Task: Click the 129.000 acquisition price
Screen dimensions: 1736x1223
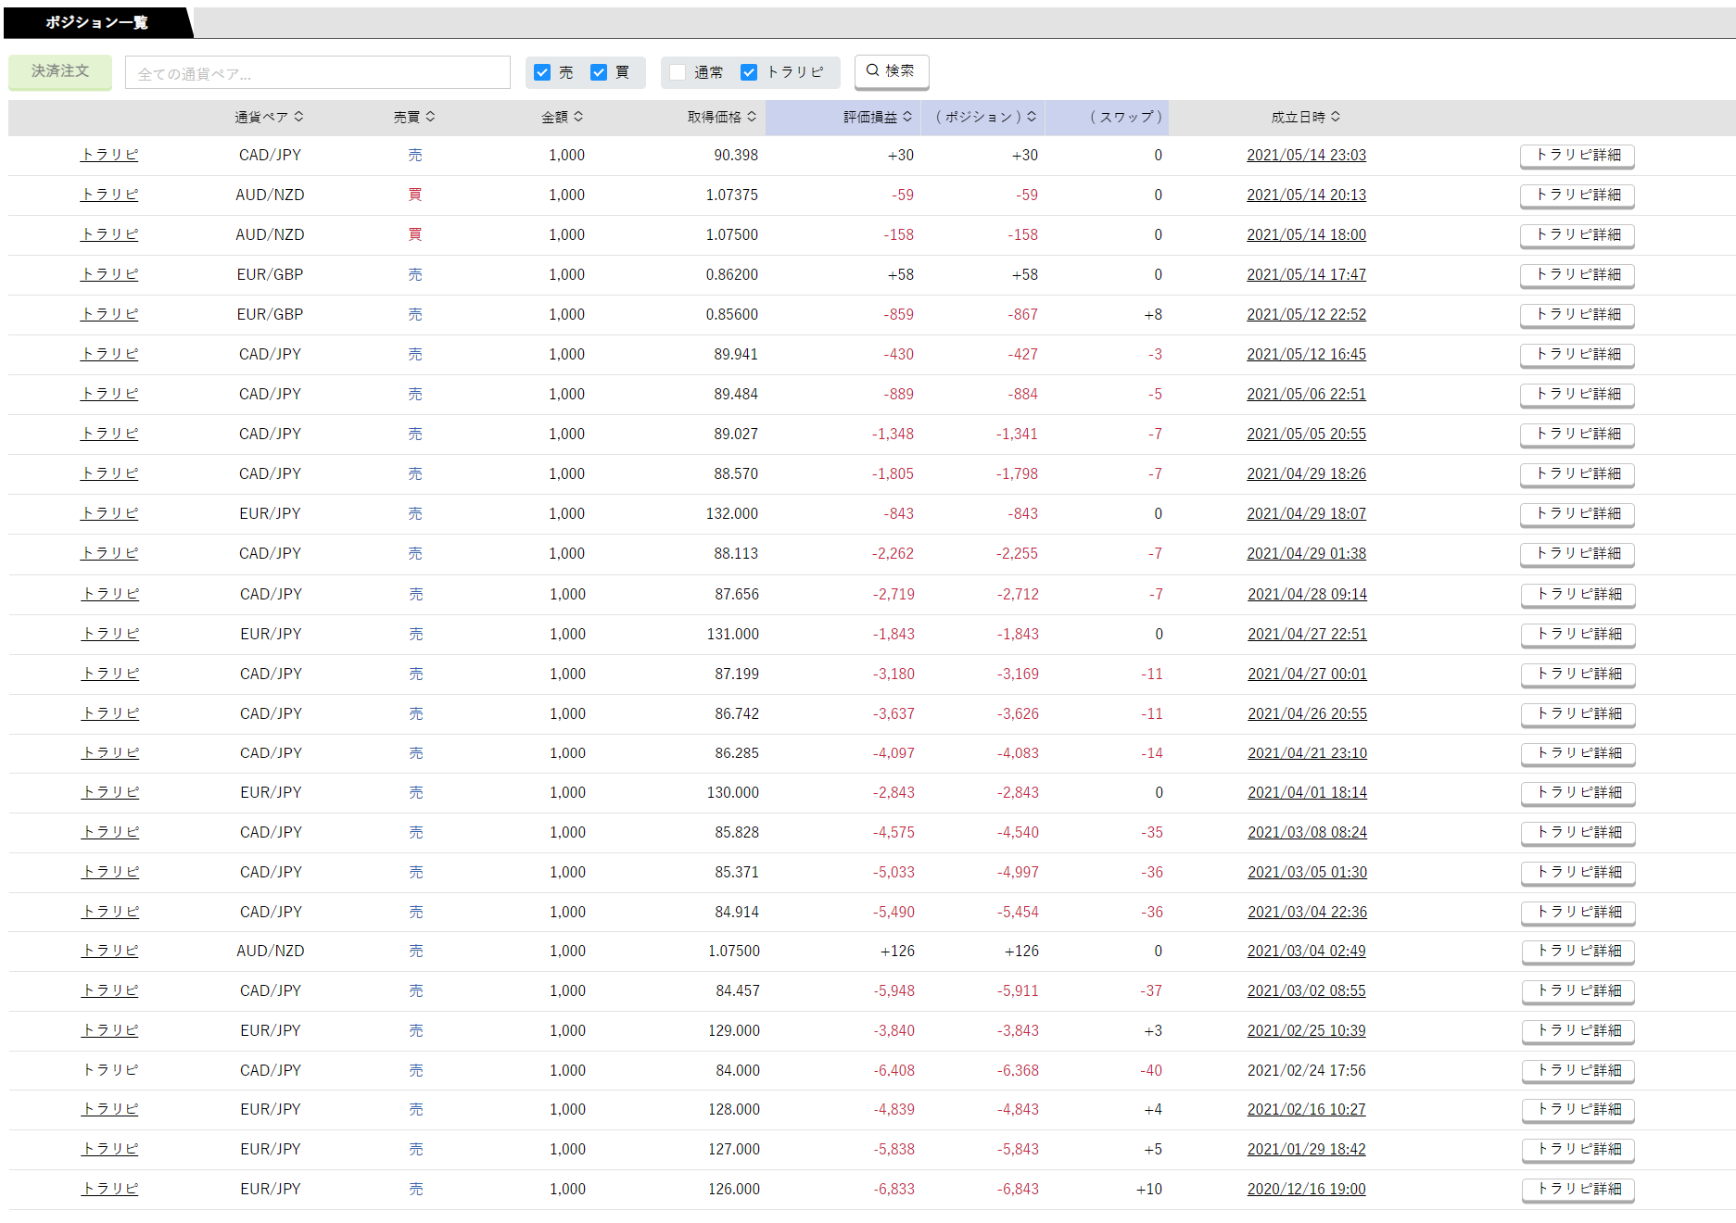Action: click(x=733, y=1031)
